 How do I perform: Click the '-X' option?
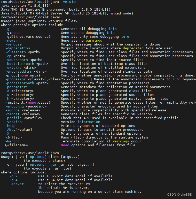7,134
